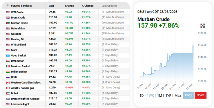Click the 05:21 am CDT 23/03/2026 timestamp
214x108 pixels.
point(157,12)
